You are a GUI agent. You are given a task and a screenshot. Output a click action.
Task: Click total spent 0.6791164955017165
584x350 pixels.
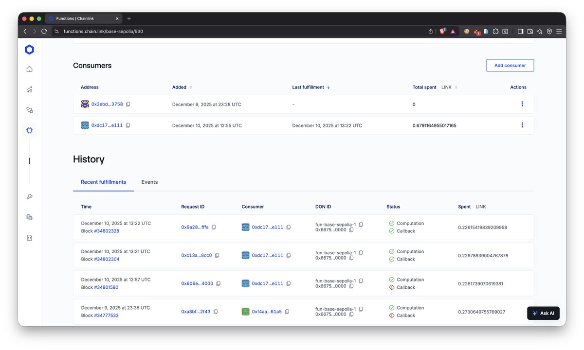435,125
